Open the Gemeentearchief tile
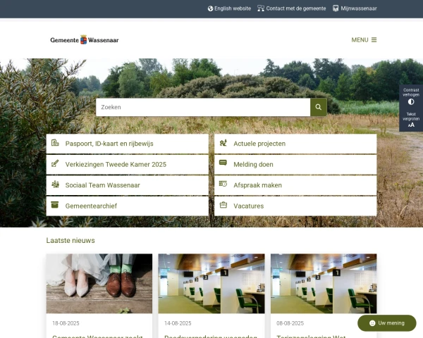This screenshot has height=338, width=423. point(128,206)
